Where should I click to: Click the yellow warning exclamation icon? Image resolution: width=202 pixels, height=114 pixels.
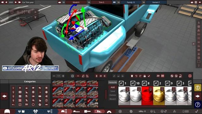pos(198,88)
